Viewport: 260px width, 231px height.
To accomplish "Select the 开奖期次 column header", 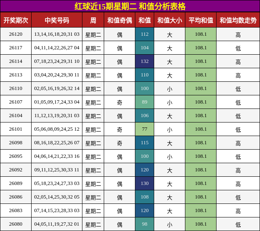I will pos(16,20).
